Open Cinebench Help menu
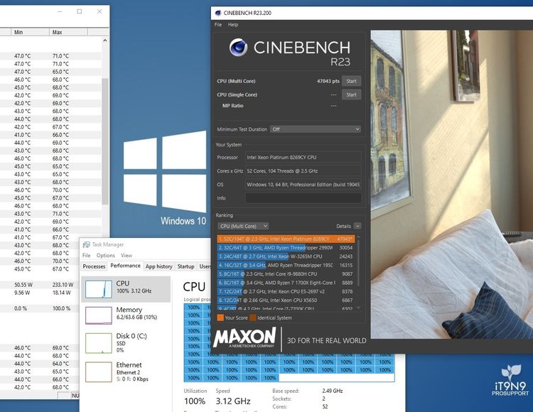 coord(233,24)
